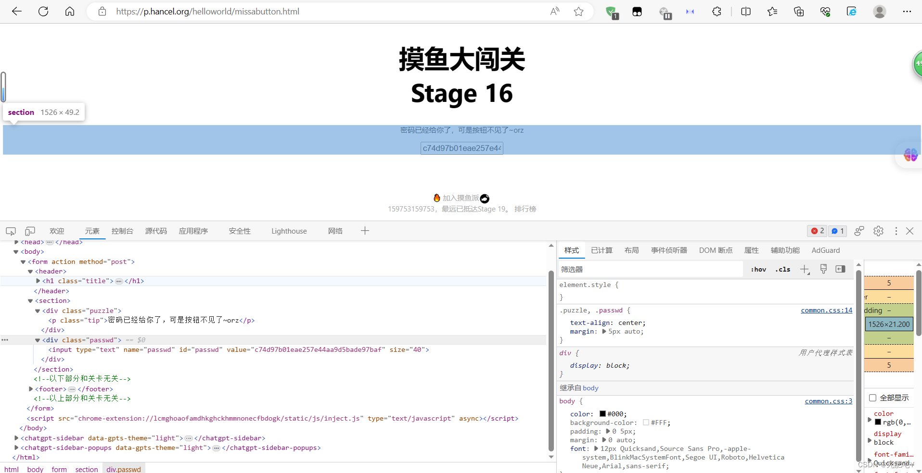Enable the 全部显示 checkbox
The height and width of the screenshot is (473, 922).
pos(872,398)
